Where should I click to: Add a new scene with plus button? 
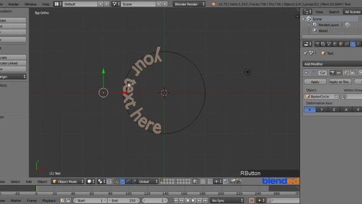[x=159, y=4]
